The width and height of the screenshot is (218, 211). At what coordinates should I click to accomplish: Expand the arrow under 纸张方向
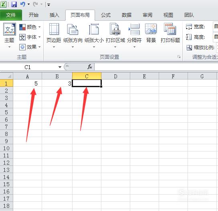tap(73, 47)
